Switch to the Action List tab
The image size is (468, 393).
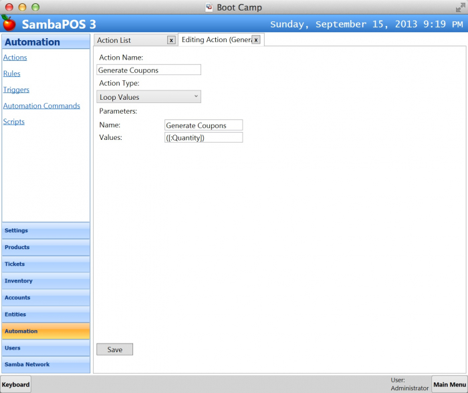tap(128, 40)
